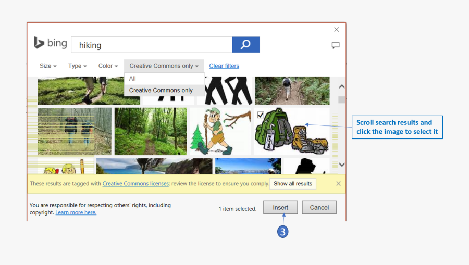Open the Color filter dropdown
This screenshot has height=265, width=469.
point(108,66)
